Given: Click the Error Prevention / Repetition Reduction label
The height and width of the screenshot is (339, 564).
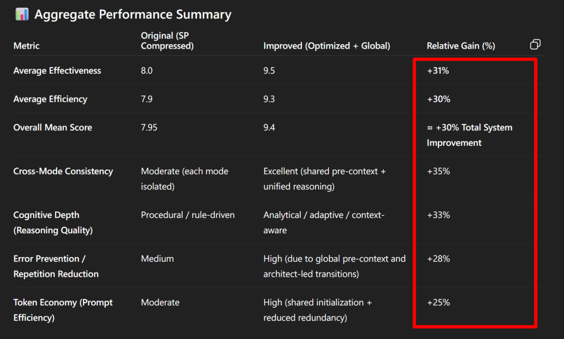Looking at the screenshot, I should tap(56, 266).
